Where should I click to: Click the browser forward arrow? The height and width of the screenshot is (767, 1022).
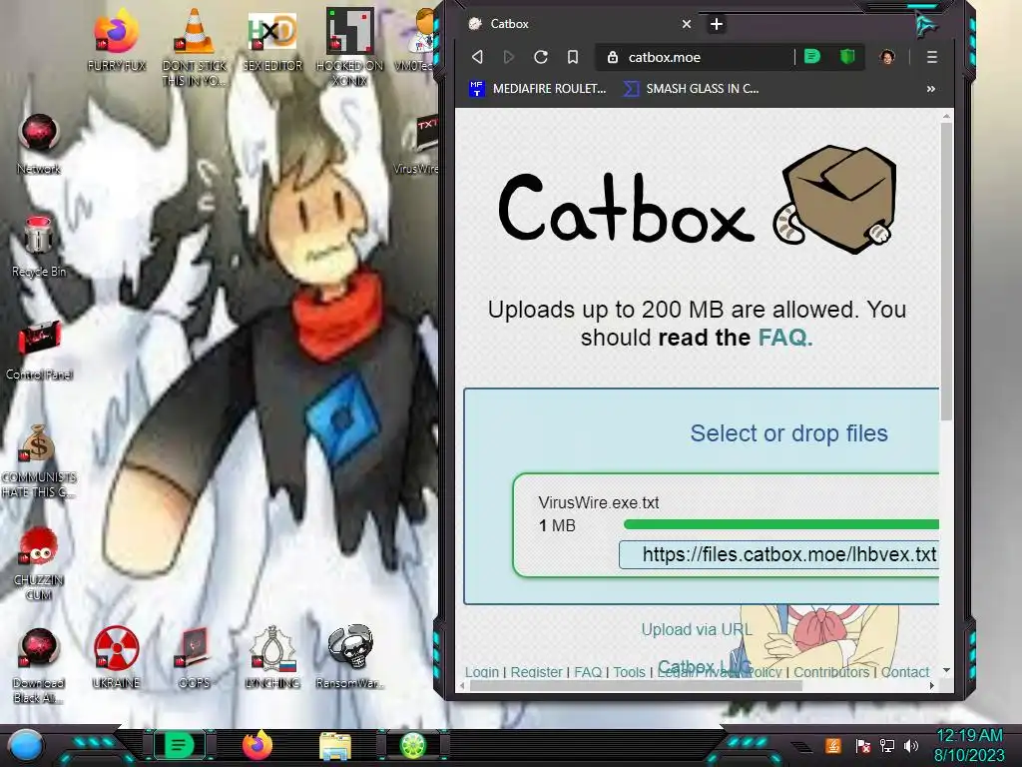pyautogui.click(x=508, y=57)
